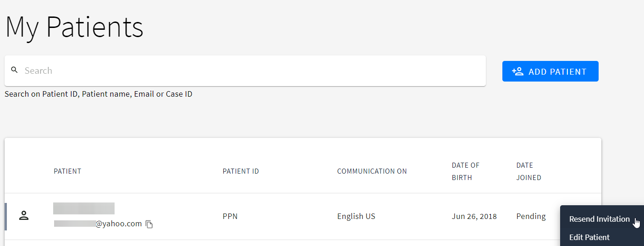Image resolution: width=644 pixels, height=246 pixels.
Task: Click the search hint text below search bar
Action: coord(98,94)
